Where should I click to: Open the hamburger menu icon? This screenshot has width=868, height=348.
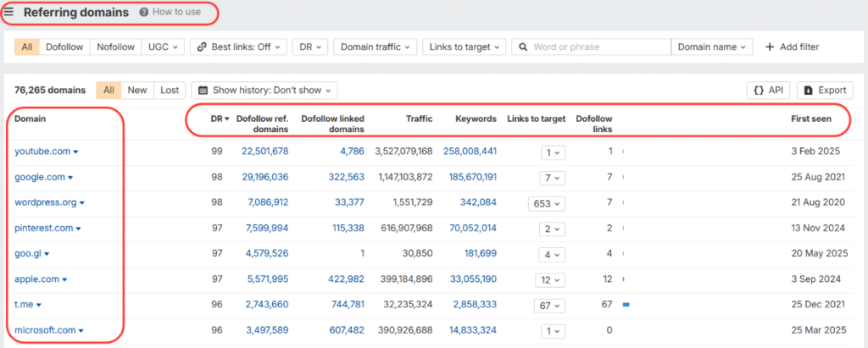click(x=8, y=12)
